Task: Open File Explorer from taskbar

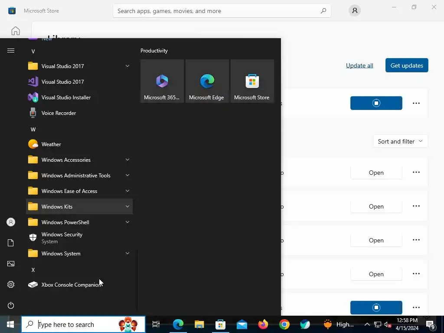Action: [x=199, y=324]
